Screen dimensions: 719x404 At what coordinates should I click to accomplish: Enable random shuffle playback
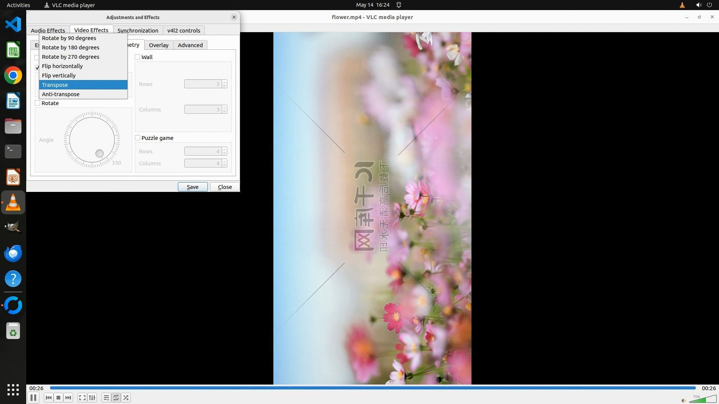tap(126, 398)
